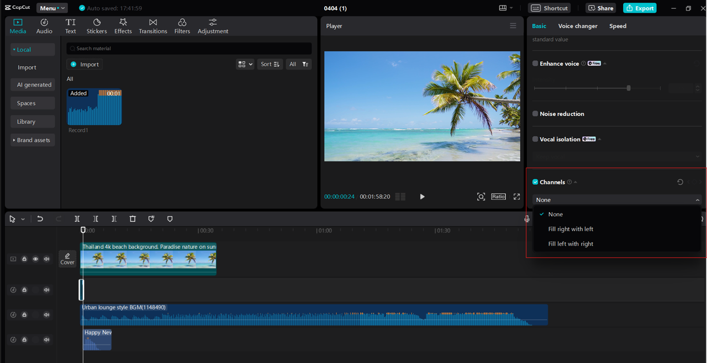Open Spaces in sidebar
Screen dimensions: 707x363
[33, 103]
